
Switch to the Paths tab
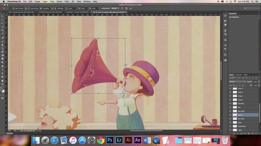click(x=246, y=75)
